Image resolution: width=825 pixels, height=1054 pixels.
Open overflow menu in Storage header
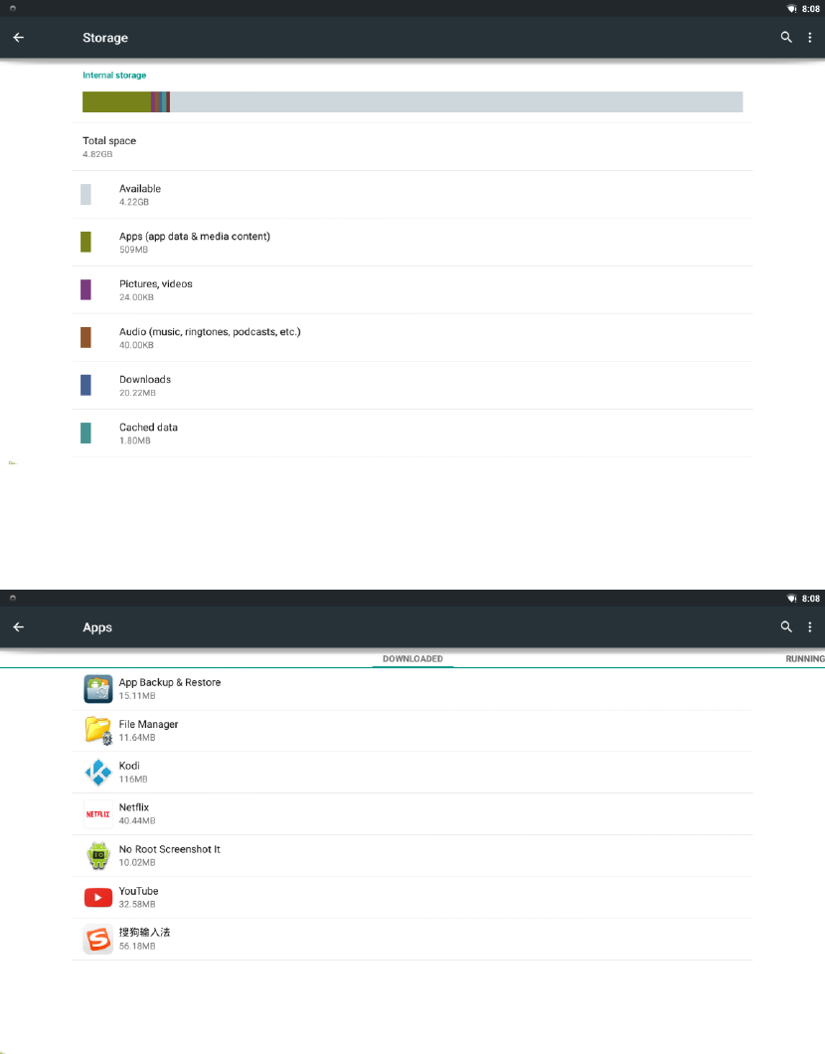809,38
